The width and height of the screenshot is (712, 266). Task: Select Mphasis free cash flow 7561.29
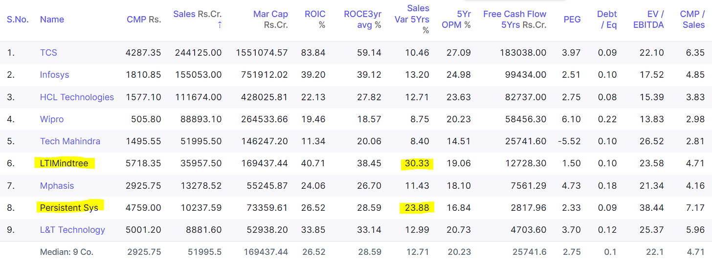(528, 186)
